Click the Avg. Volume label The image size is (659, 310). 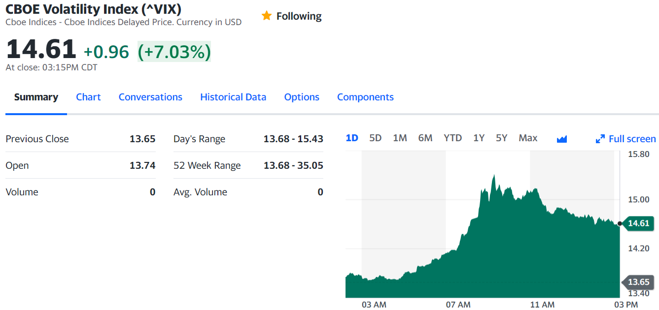pos(200,192)
